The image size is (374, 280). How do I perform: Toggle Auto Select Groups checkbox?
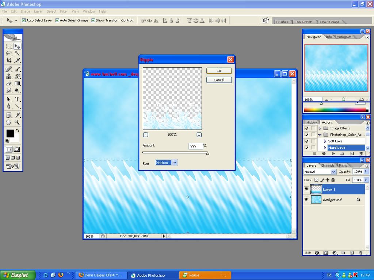(x=57, y=20)
